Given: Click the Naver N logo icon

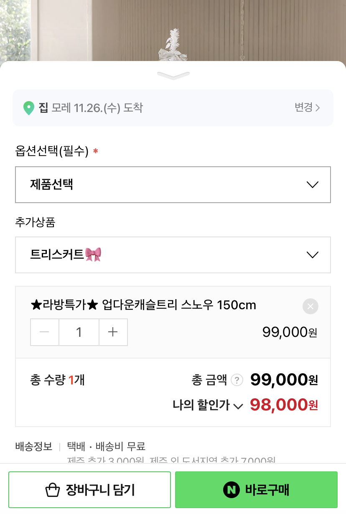Looking at the screenshot, I should tap(231, 490).
